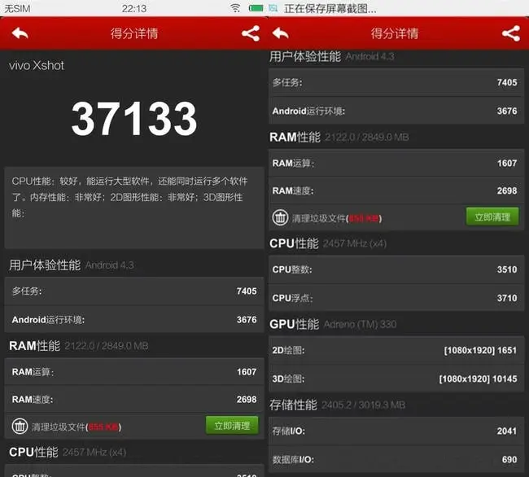Tap the 22:13 clock in status bar
This screenshot has height=477, width=529.
pyautogui.click(x=134, y=8)
